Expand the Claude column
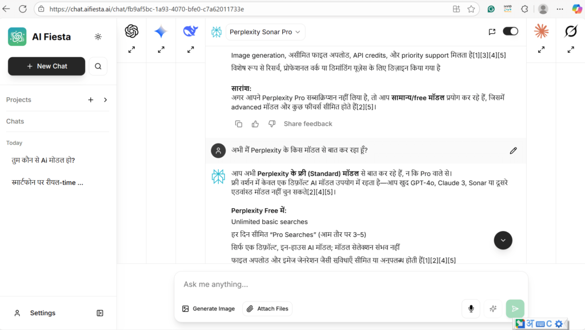The width and height of the screenshot is (585, 330). (542, 50)
